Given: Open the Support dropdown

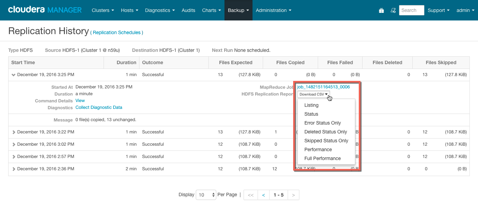Looking at the screenshot, I should (439, 10).
